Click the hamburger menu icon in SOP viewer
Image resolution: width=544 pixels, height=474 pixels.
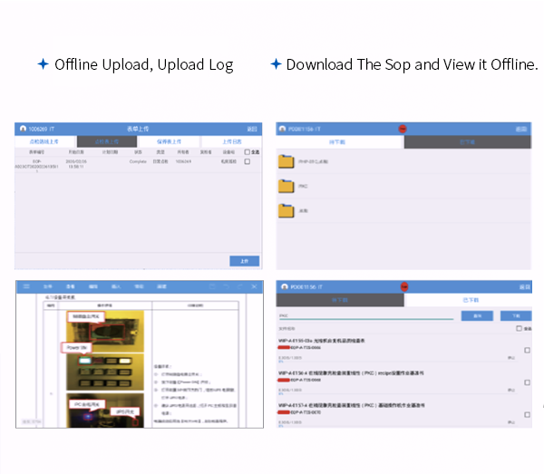pyautogui.click(x=26, y=285)
